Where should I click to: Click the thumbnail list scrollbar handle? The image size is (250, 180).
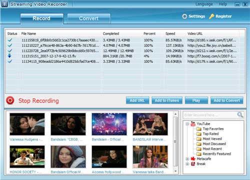pos(175,141)
